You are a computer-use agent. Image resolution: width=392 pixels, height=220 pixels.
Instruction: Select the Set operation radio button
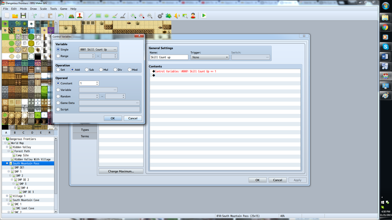[58, 70]
